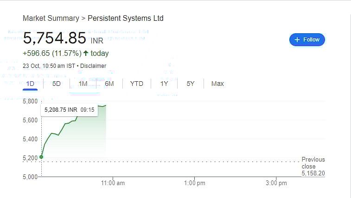Click the Follow button with plus icon
This screenshot has height=198, width=351.
pos(307,40)
